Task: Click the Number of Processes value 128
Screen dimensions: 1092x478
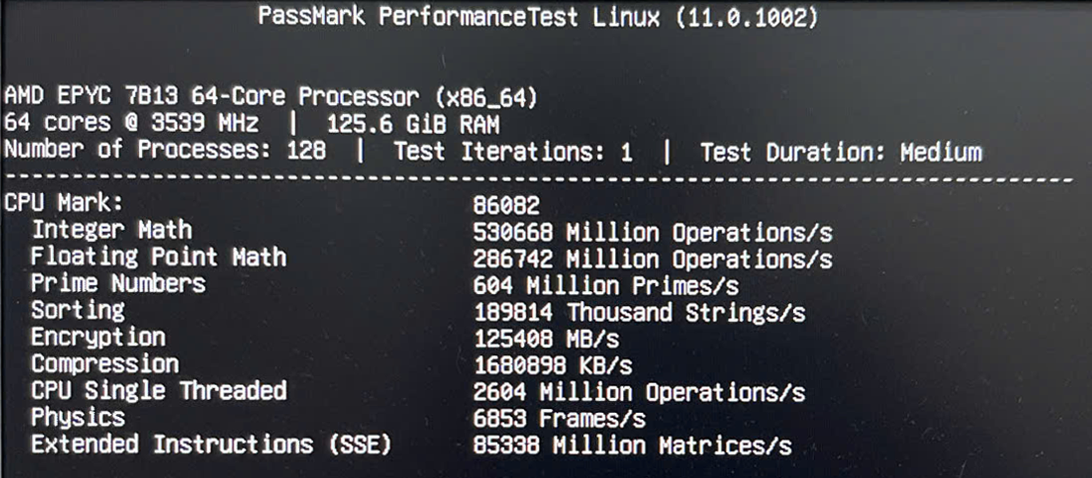Action: tap(307, 151)
